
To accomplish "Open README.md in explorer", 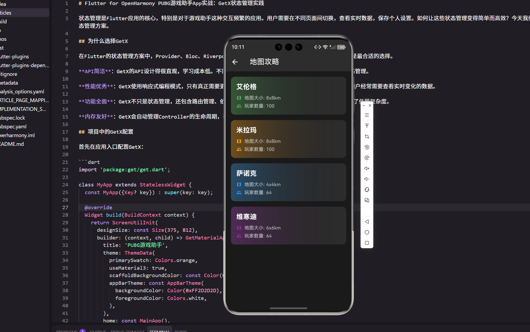I will (x=24, y=144).
